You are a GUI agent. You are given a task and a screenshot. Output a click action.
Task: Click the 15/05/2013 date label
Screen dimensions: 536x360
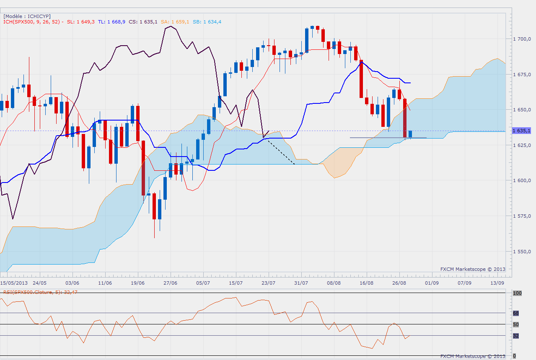[13, 283]
